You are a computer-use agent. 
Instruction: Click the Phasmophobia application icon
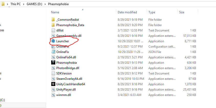tap(53, 63)
